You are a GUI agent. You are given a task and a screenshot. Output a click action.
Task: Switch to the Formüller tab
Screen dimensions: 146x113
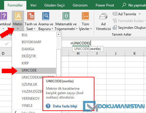pyautogui.click(x=15, y=5)
